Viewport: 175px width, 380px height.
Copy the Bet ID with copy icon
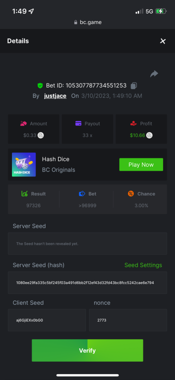point(134,85)
